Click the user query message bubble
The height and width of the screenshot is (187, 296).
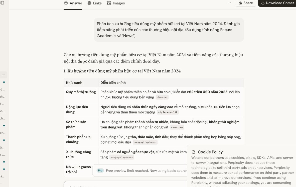[x=169, y=30]
